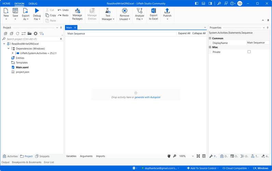Open Manage Packages
The image size is (272, 171).
pyautogui.click(x=77, y=14)
